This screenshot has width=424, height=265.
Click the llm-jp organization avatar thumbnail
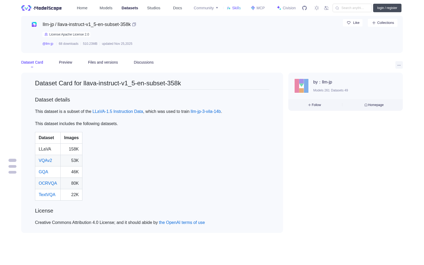(x=302, y=86)
